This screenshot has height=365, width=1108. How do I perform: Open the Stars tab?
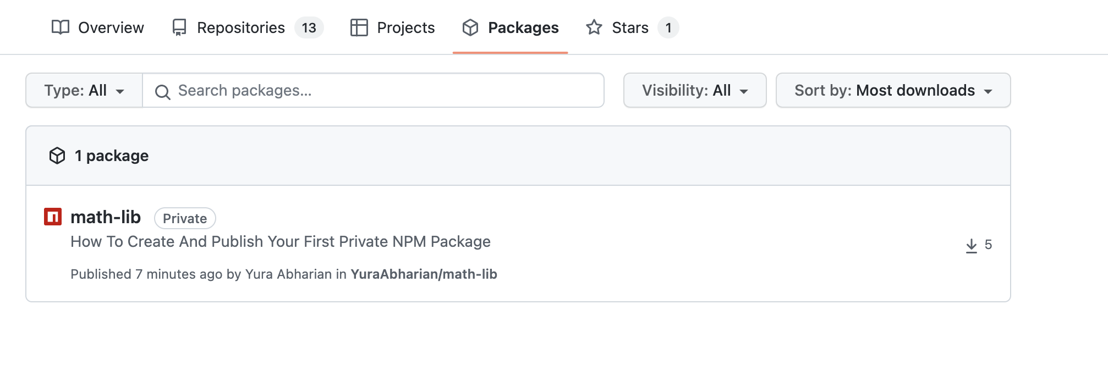[x=630, y=27]
